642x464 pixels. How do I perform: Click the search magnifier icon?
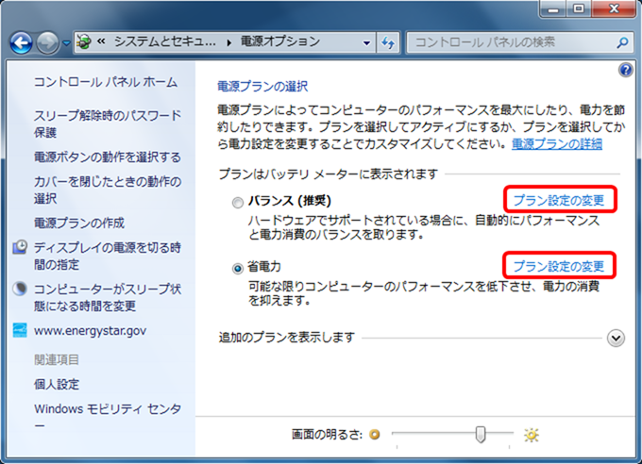pos(622,42)
